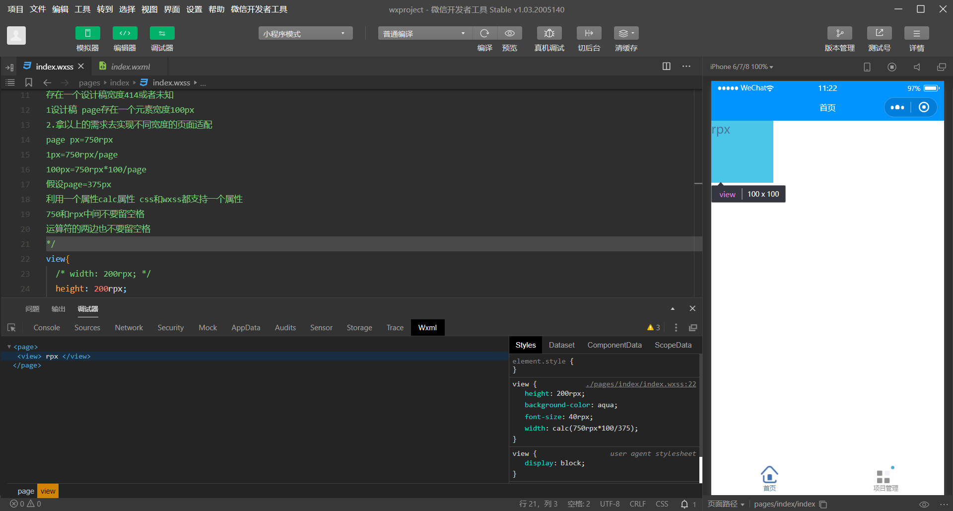Open the 普通编译 compile mode dropdown

pos(425,33)
